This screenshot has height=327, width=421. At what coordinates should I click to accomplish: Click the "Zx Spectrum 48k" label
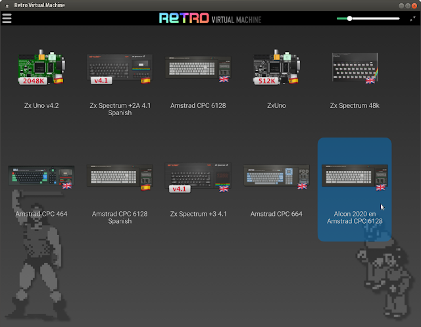tap(355, 105)
